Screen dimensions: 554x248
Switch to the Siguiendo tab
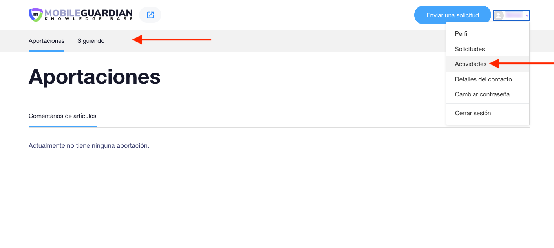(x=91, y=41)
